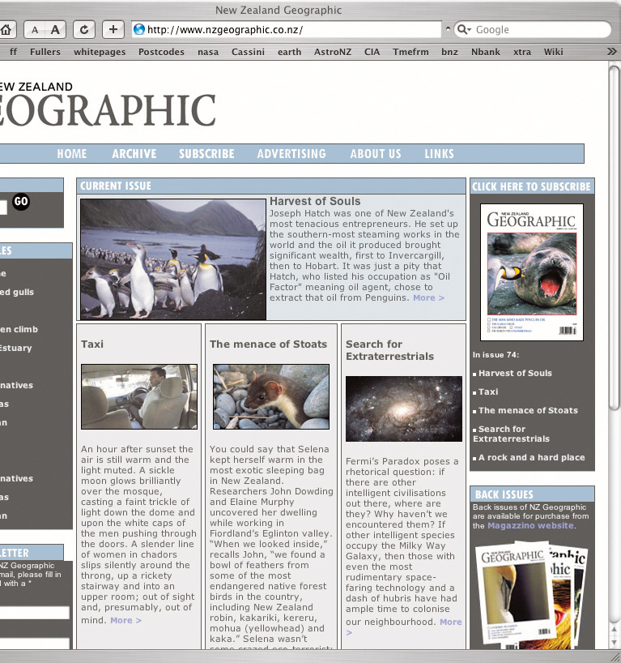This screenshot has height=663, width=621.
Task: Reload the page with the refresh button
Action: click(x=83, y=30)
